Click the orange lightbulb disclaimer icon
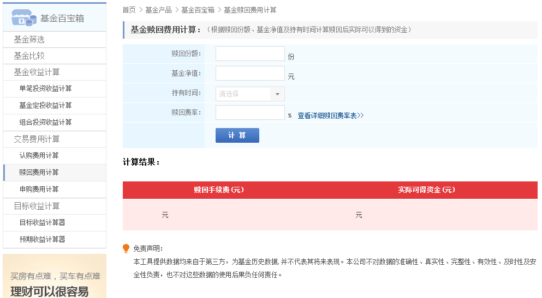The image size is (542, 298). tap(126, 248)
